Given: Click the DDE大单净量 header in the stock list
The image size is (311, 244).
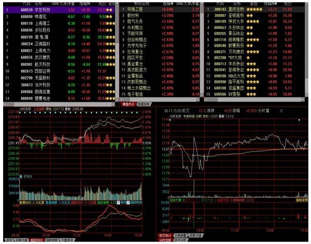Looking at the screenshot, I should tap(63, 4).
